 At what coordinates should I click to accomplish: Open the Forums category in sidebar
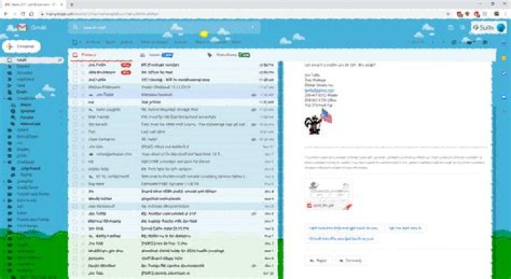click(x=27, y=117)
